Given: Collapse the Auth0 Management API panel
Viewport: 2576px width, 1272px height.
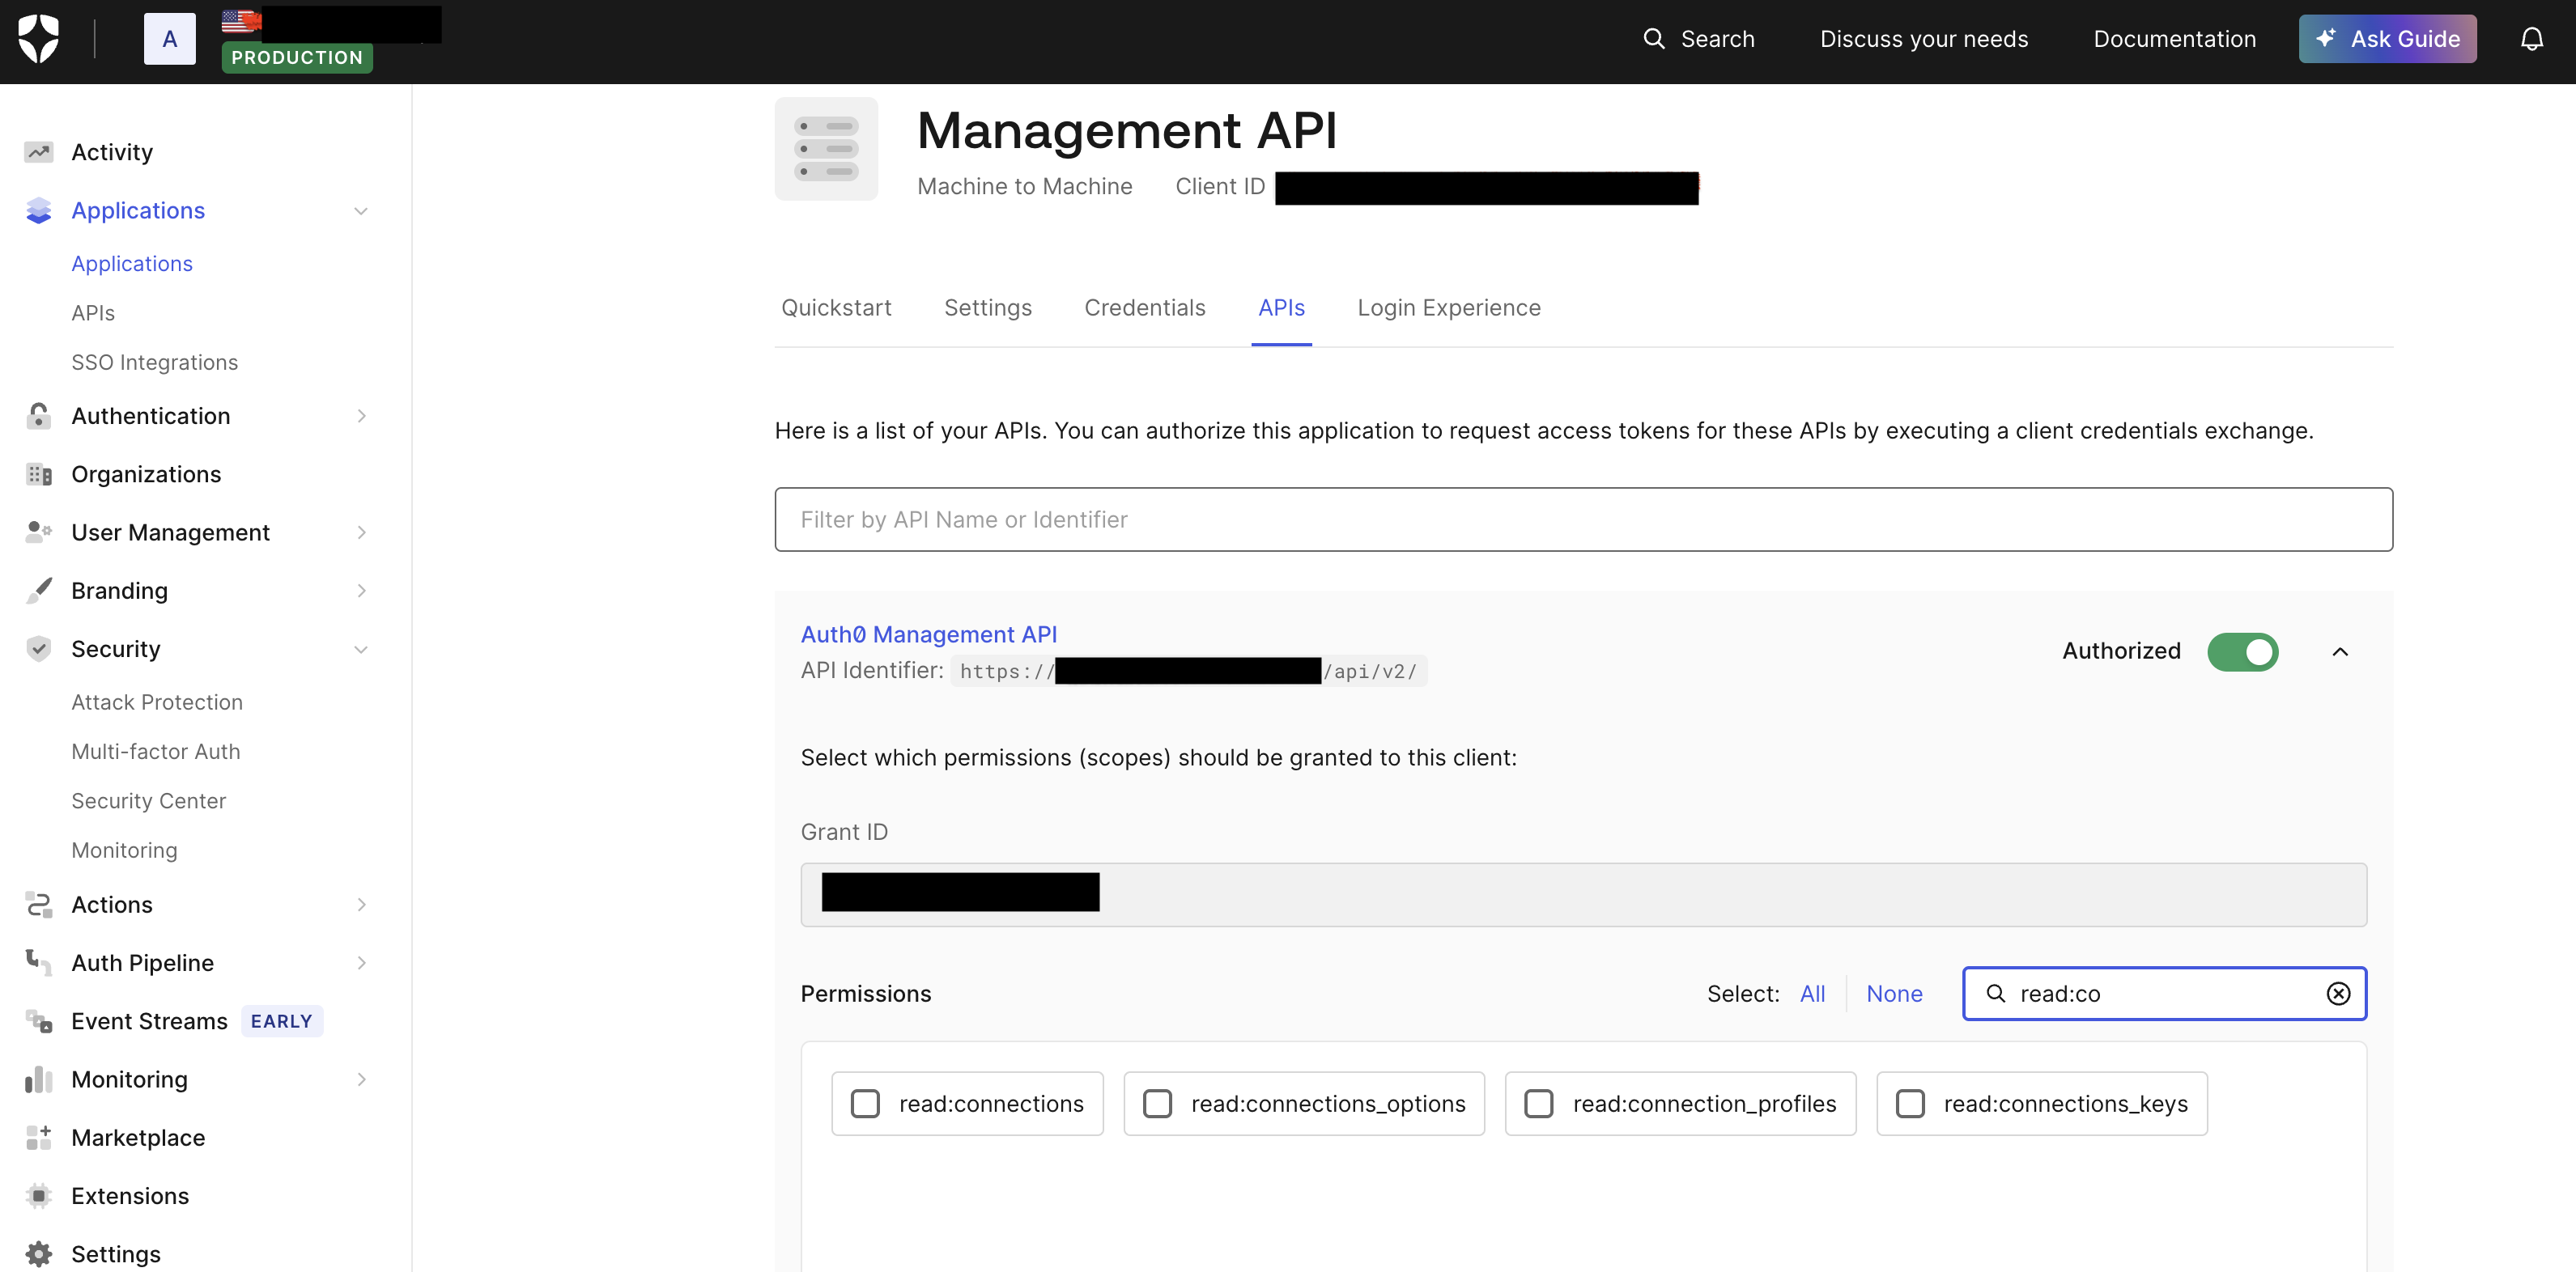Looking at the screenshot, I should point(2340,651).
